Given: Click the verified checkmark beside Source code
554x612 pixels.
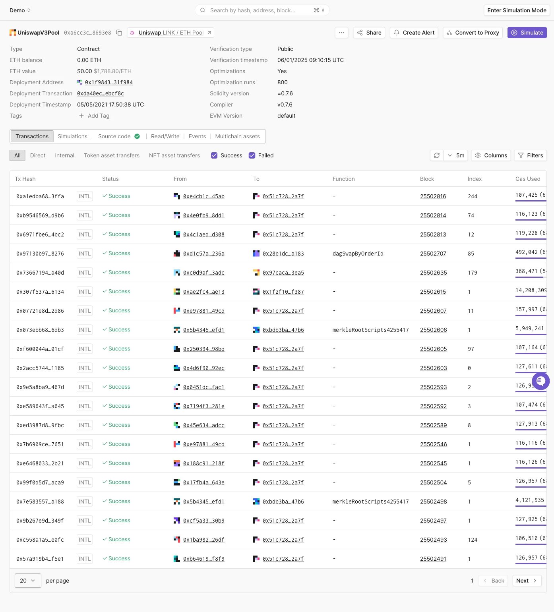Looking at the screenshot, I should pyautogui.click(x=137, y=136).
